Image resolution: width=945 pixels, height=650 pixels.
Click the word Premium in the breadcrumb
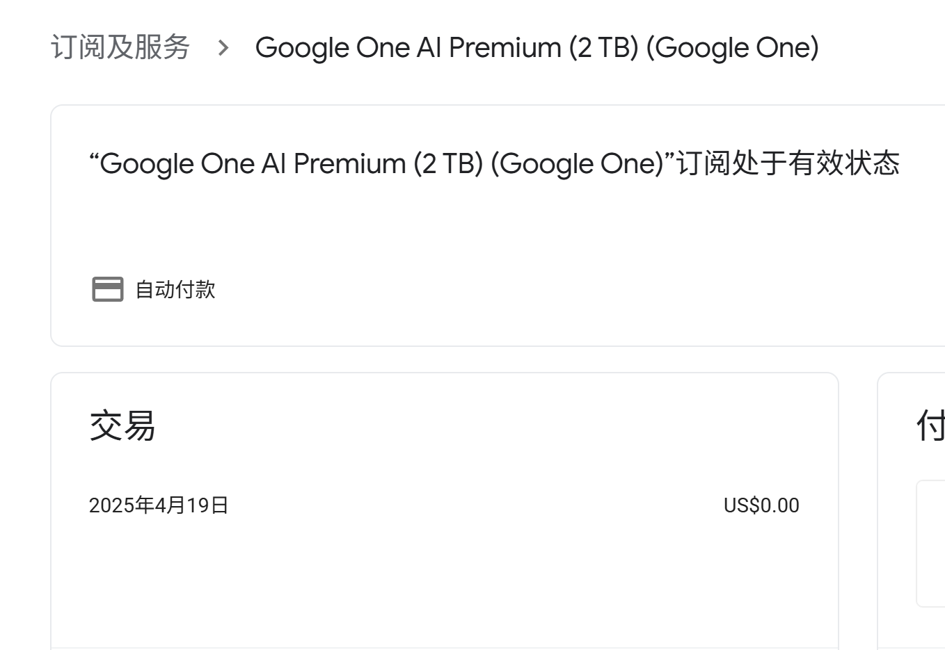(x=505, y=47)
